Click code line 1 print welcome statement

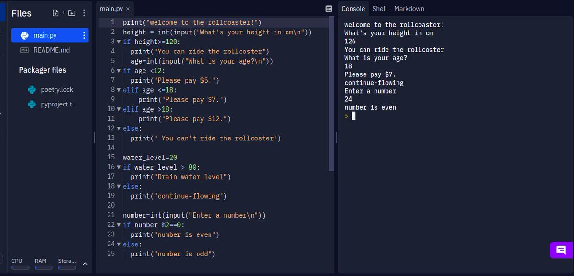(x=192, y=22)
